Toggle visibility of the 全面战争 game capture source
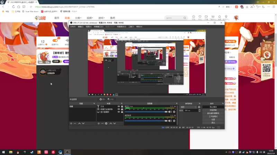 (x=119, y=109)
